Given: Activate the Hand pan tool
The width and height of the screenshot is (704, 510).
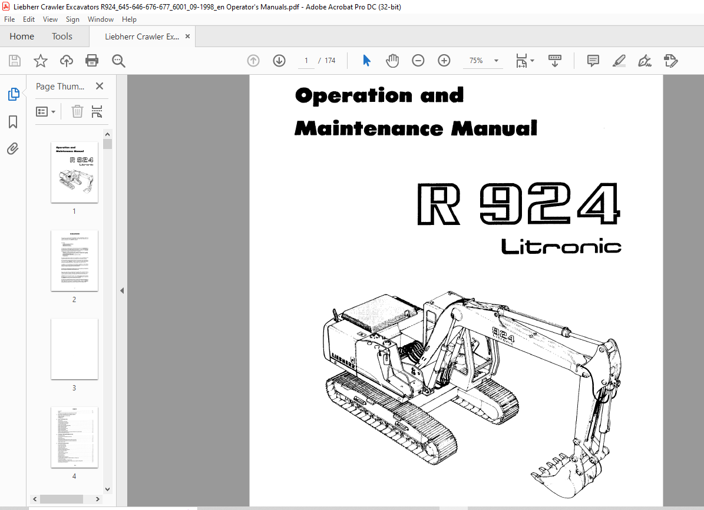Looking at the screenshot, I should 392,61.
